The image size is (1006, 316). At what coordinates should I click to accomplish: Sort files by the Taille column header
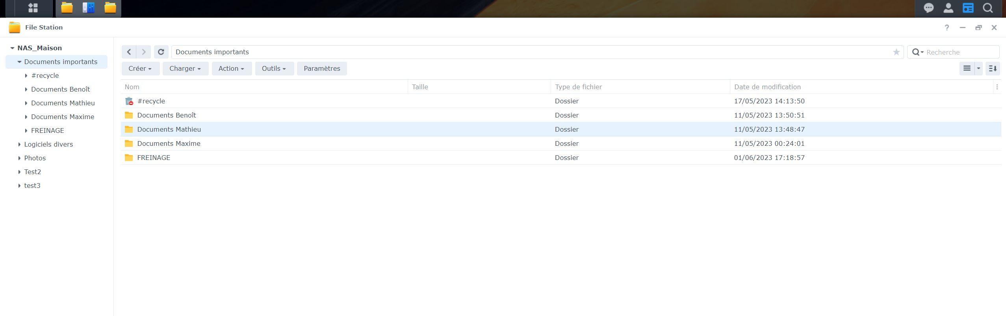coord(479,87)
